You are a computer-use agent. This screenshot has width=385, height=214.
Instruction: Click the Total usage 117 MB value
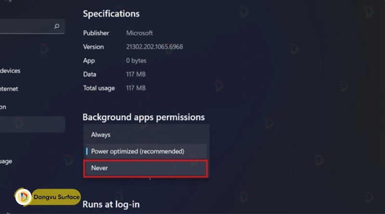pos(136,88)
